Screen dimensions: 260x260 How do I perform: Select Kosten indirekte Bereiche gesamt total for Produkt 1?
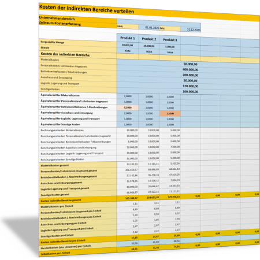pyautogui.click(x=128, y=198)
